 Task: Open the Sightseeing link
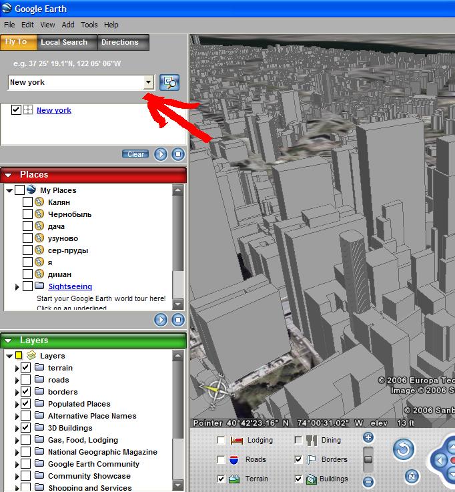tap(70, 286)
